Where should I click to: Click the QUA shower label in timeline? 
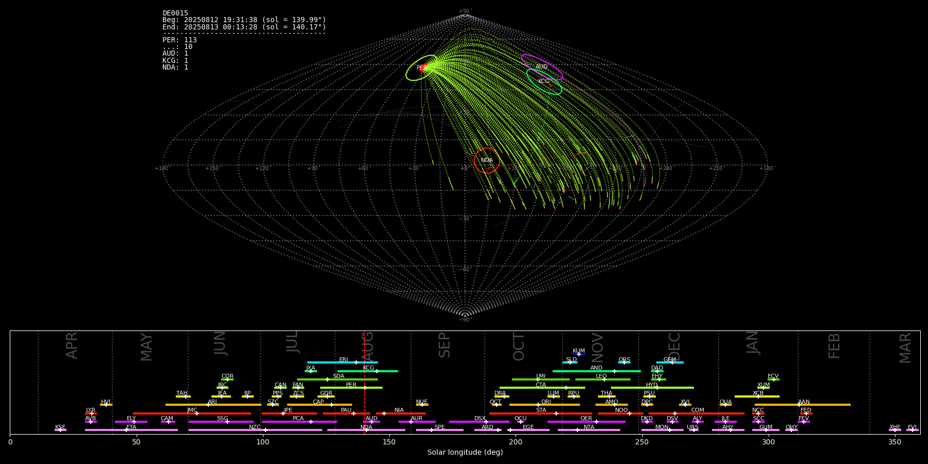[x=725, y=402]
